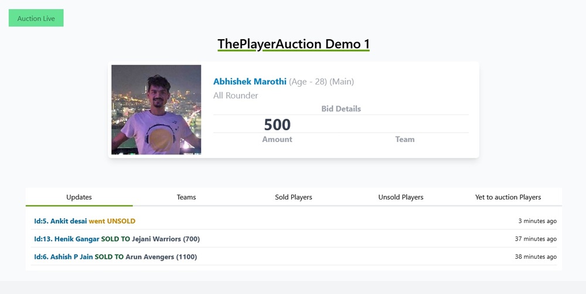Open the Updates tab
Screen dimensions: 586x294
coord(79,197)
